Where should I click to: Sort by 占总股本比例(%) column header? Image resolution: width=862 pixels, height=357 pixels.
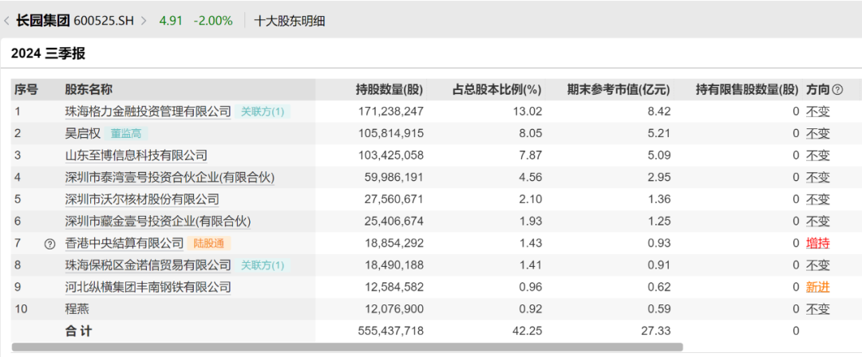click(x=496, y=89)
